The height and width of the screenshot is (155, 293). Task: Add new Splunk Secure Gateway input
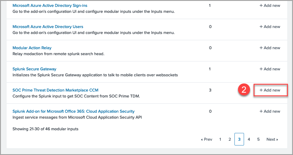pyautogui.click(x=270, y=69)
